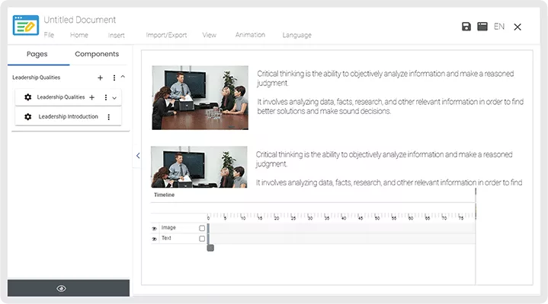Viewport: 548px width, 304px height.
Task: Select the Leadership Introduction page
Action: [68, 116]
